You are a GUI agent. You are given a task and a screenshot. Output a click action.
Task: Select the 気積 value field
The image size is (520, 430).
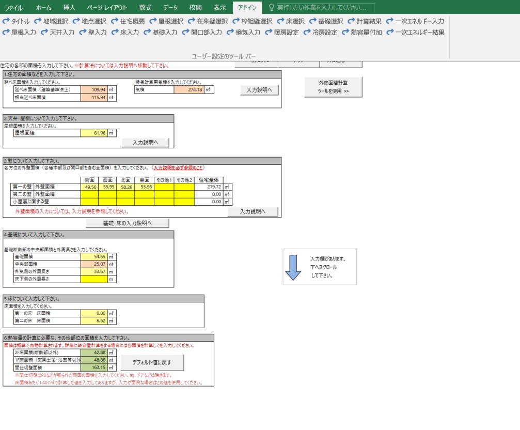point(188,89)
